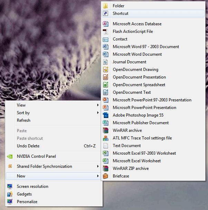Click the Adobe Photoshop Image icon
Image resolution: width=208 pixels, height=210 pixels.
coord(106,115)
